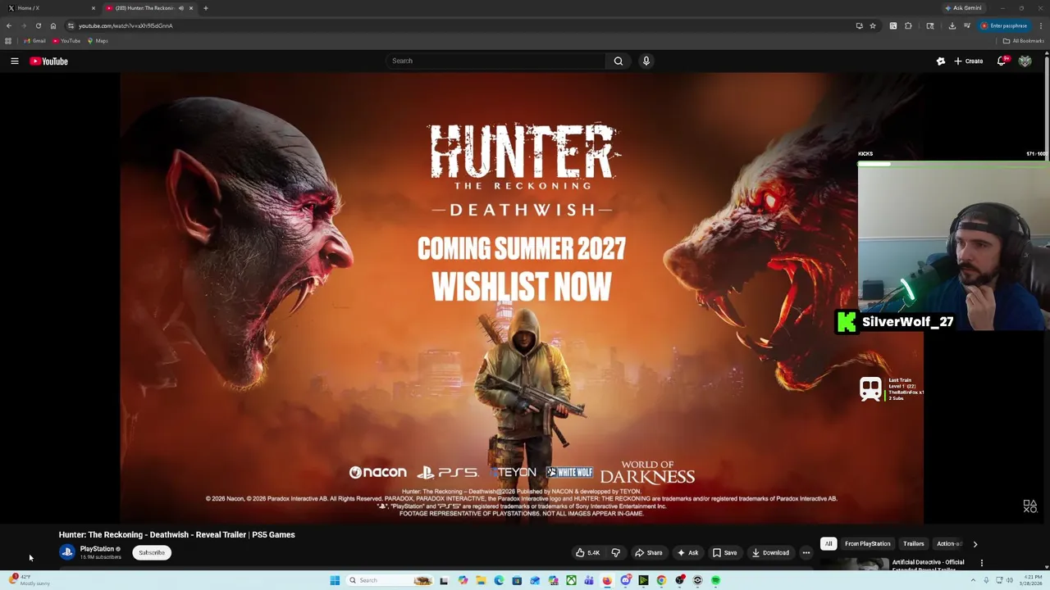The height and width of the screenshot is (590, 1050).
Task: Open File Explorer from the taskbar
Action: click(482, 580)
